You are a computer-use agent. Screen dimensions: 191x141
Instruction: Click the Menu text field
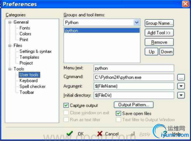[134, 68]
